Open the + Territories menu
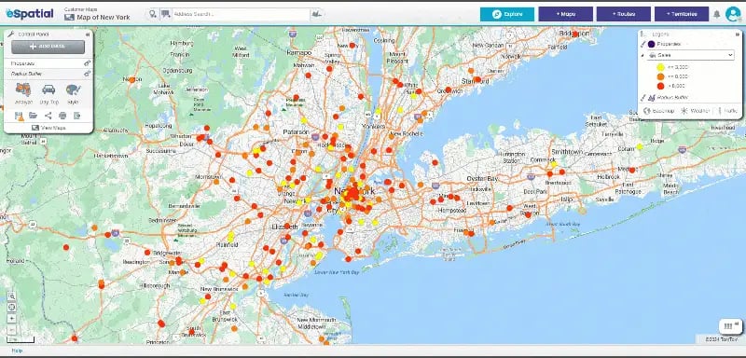746x358 pixels. click(x=682, y=14)
